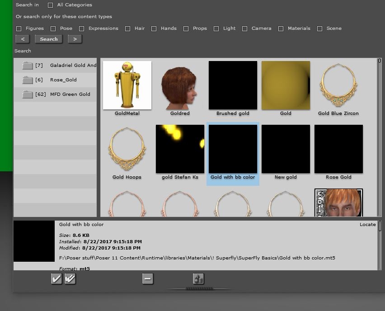Go to previous search with < button

(x=23, y=39)
